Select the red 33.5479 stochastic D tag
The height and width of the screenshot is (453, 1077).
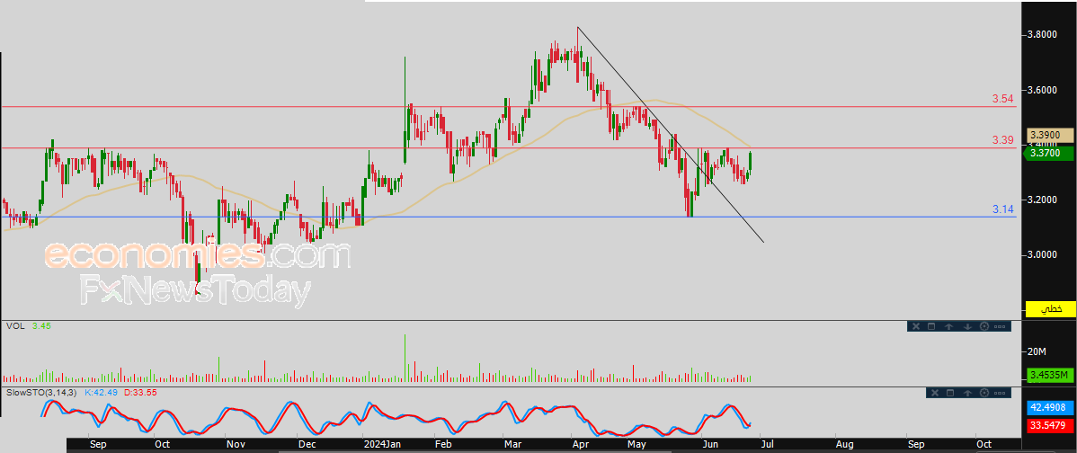(x=1050, y=425)
